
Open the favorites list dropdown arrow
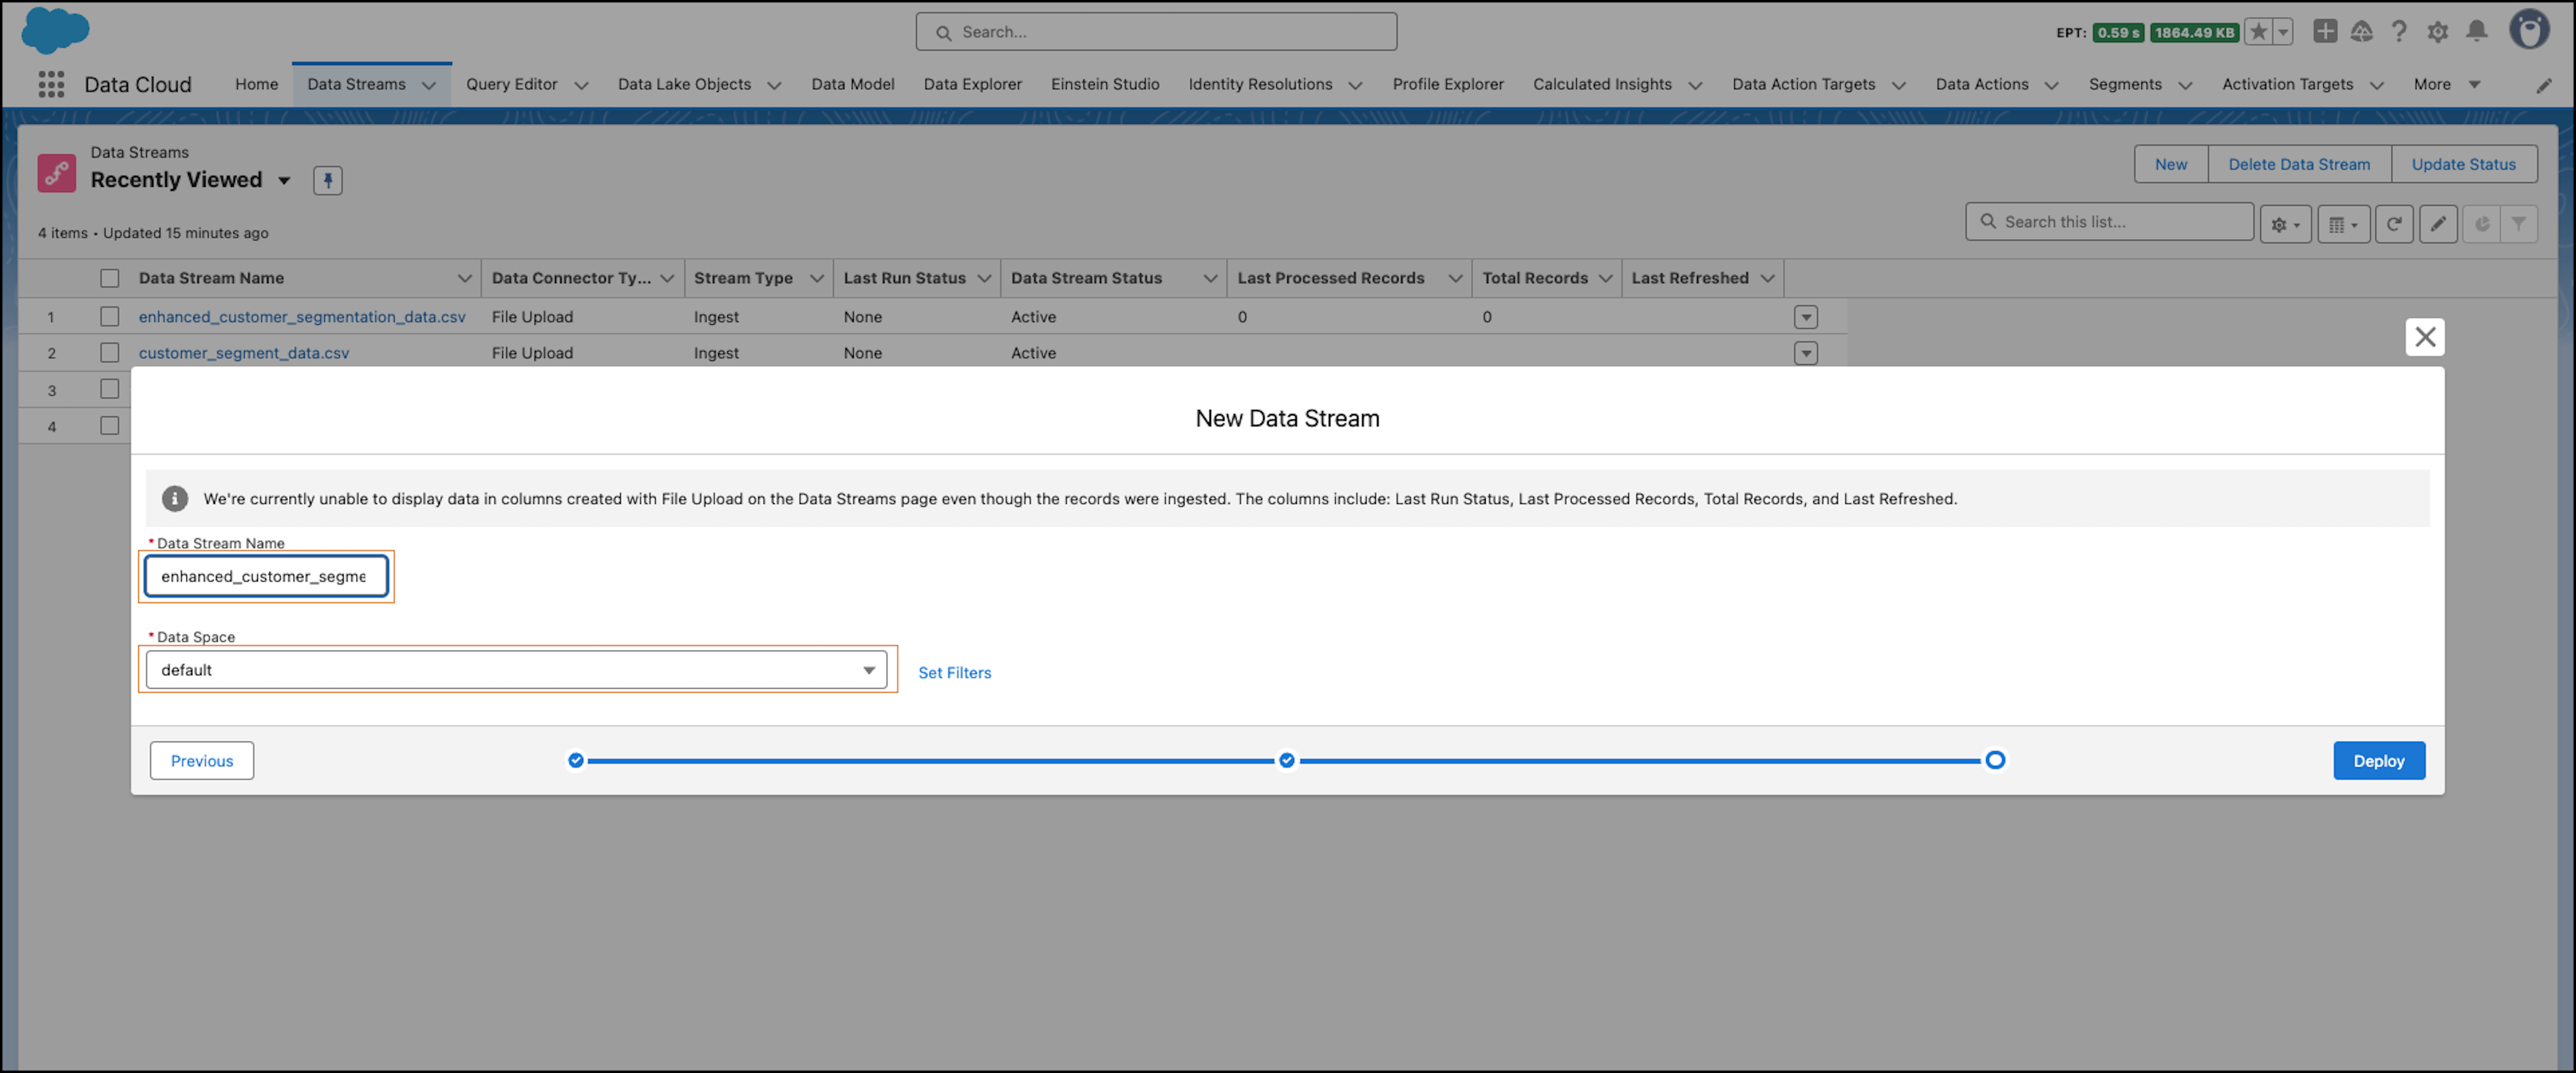pyautogui.click(x=2283, y=32)
